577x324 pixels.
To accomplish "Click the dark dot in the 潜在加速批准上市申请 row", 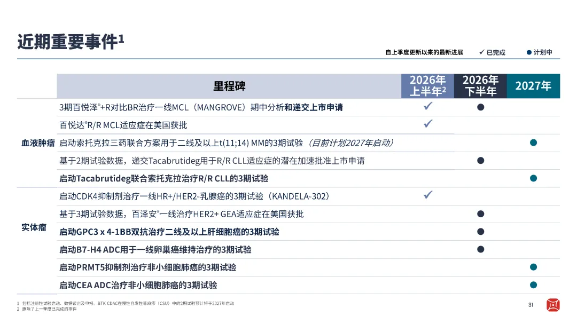I will click(x=481, y=161).
